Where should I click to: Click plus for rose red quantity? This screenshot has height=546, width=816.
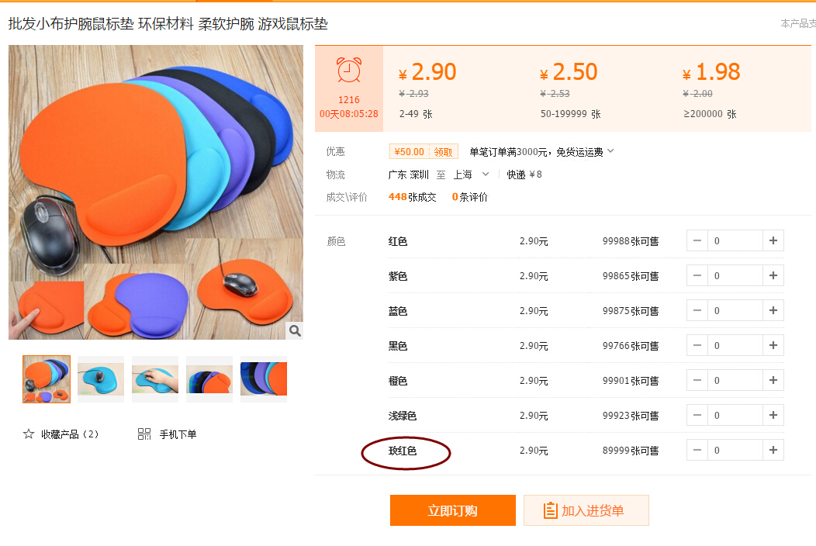point(773,450)
